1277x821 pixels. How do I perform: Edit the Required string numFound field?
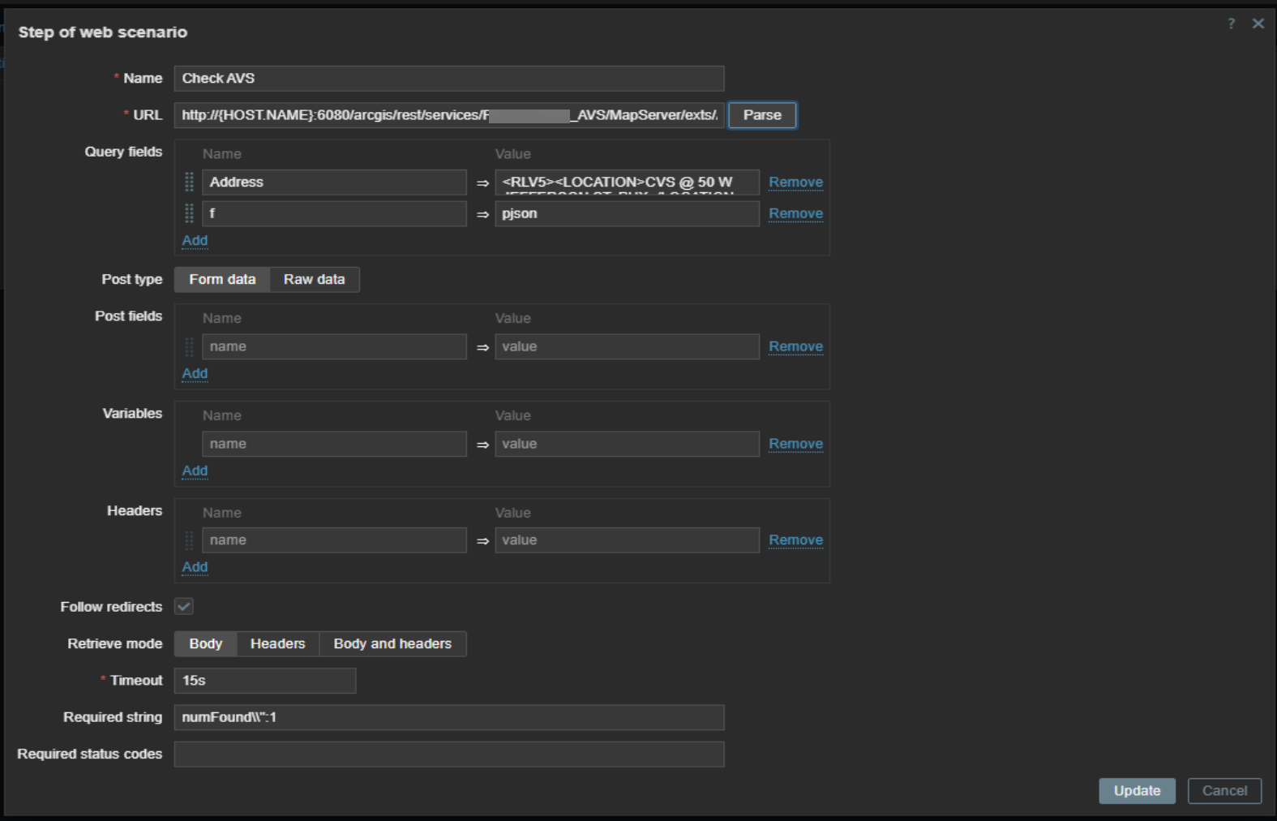(x=449, y=717)
